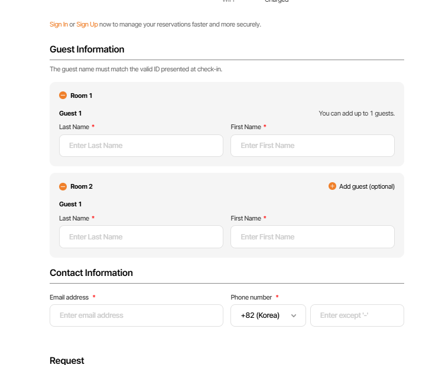Click the Guest Information heading
429x365 pixels.
87,50
